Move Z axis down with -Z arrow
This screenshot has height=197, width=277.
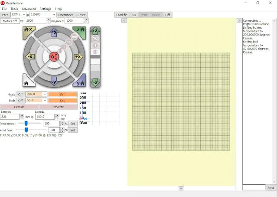coord(95,82)
